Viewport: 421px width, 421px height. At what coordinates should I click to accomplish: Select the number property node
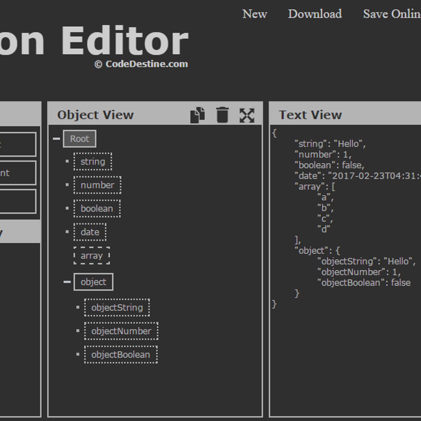(x=97, y=185)
